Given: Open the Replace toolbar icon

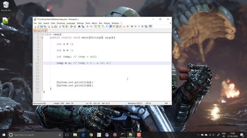Looking at the screenshot, I should pos(83,26).
